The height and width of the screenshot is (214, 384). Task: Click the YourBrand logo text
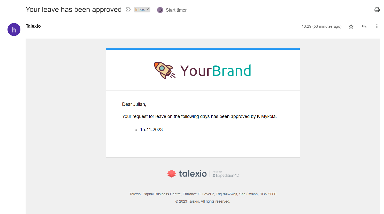coord(216,71)
